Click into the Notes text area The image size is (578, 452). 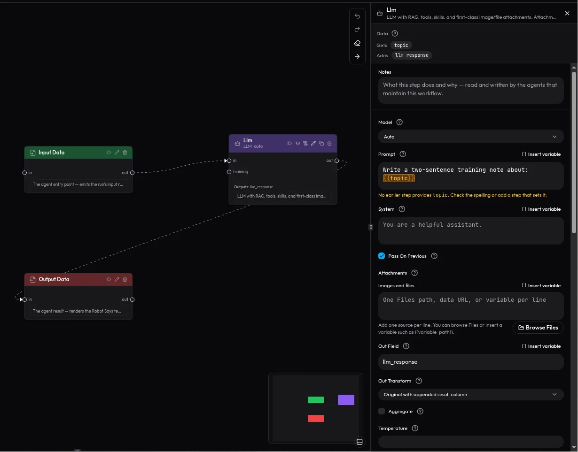click(x=471, y=90)
